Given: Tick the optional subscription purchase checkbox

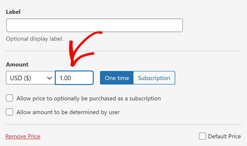Looking at the screenshot, I should (x=10, y=98).
